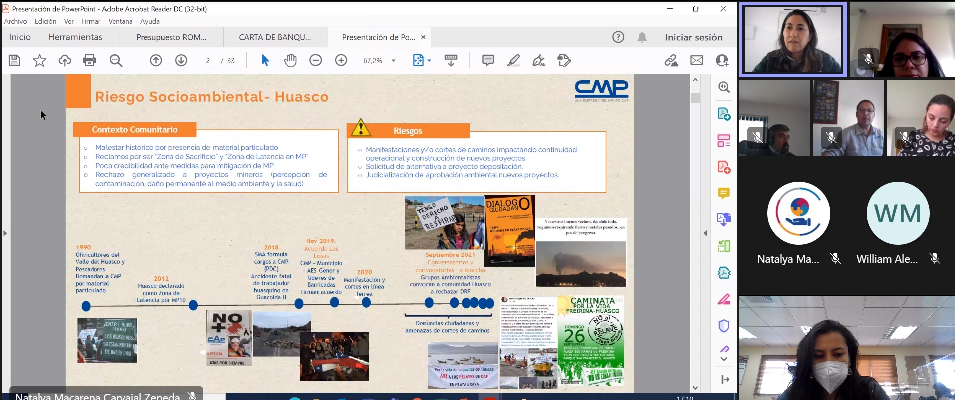Select the Hand pan tool
This screenshot has width=955, height=400.
tap(290, 61)
